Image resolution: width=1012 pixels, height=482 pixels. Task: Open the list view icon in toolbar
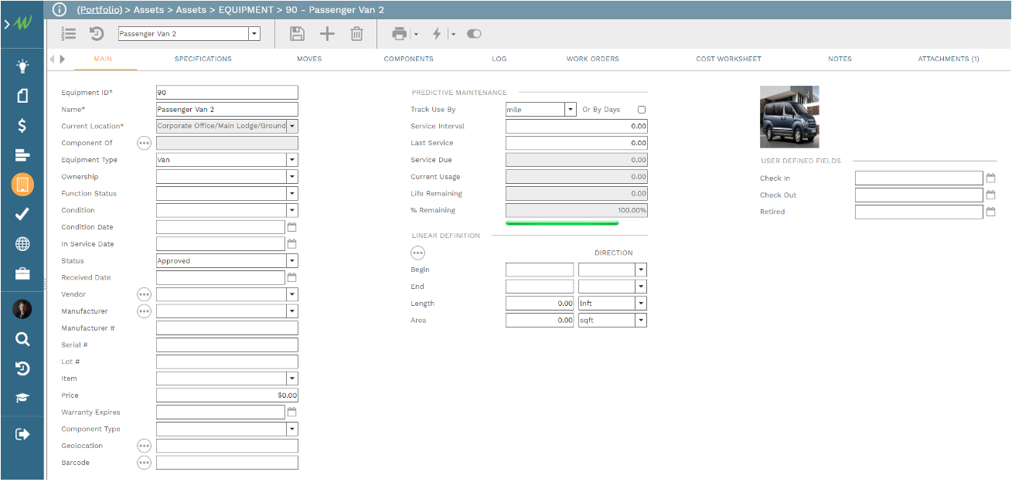click(69, 34)
